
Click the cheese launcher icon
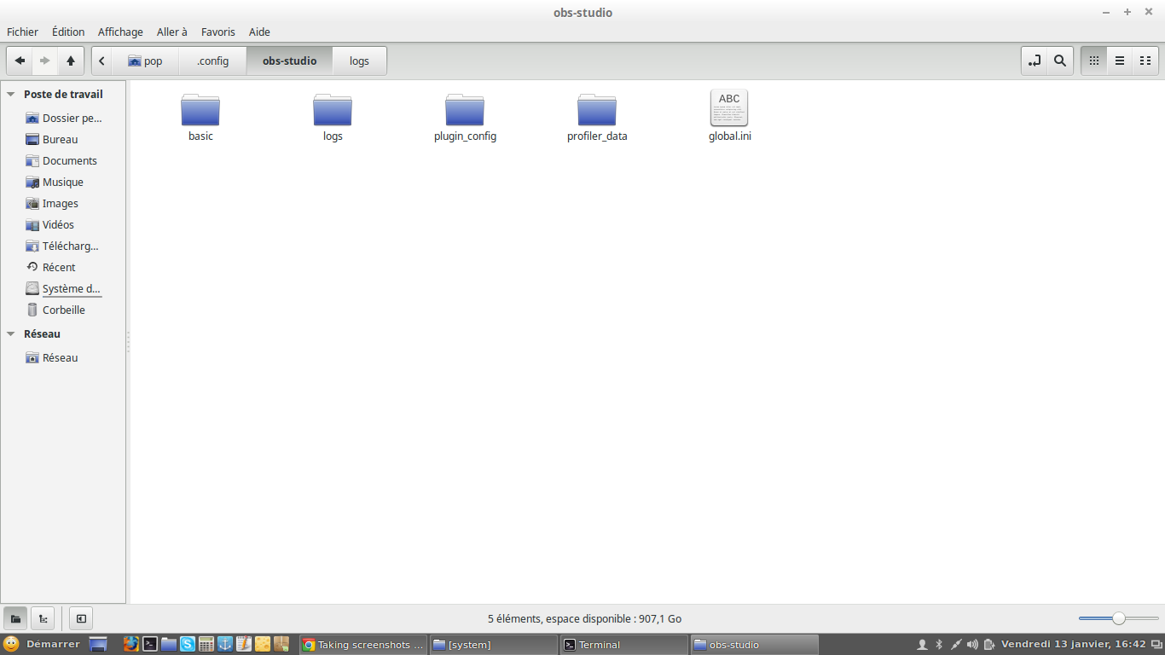(263, 645)
